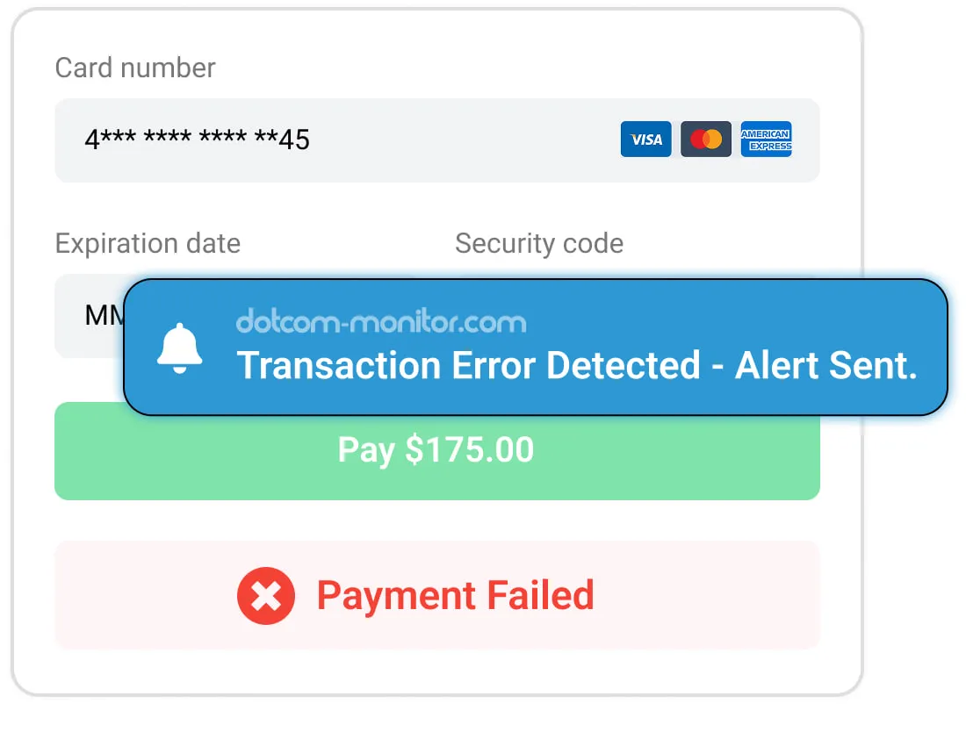Click the Security code label
Image resolution: width=966 pixels, height=746 pixels.
coord(538,243)
